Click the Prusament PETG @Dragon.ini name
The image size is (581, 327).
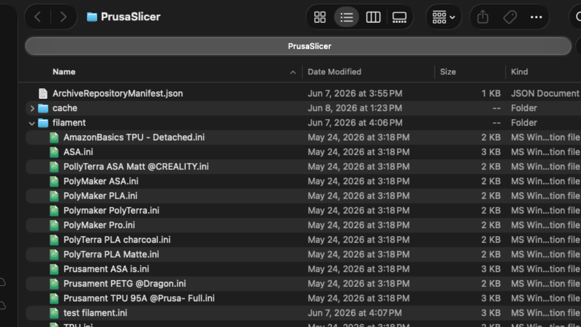coord(125,284)
